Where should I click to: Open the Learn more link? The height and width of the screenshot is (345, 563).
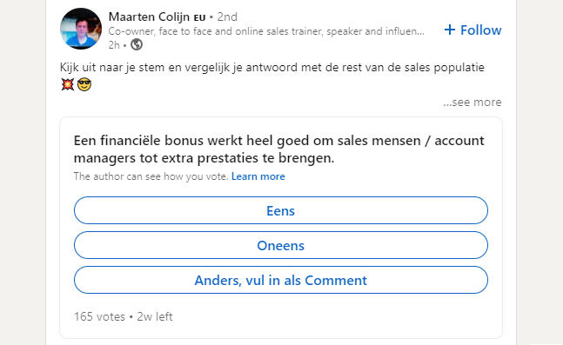click(258, 176)
